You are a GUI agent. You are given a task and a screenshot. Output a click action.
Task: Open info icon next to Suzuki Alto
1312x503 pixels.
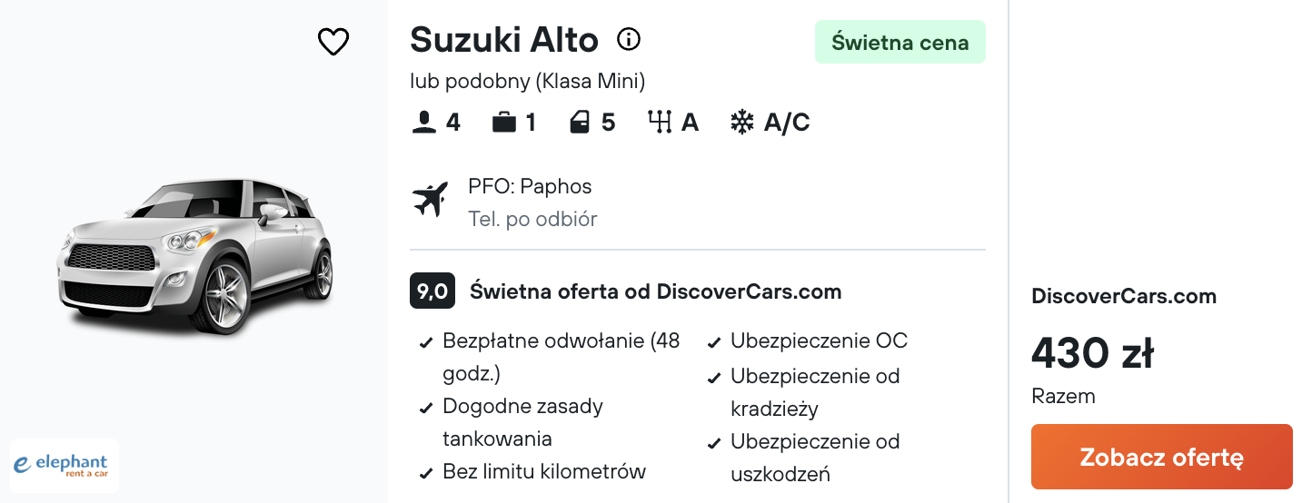coord(629,39)
